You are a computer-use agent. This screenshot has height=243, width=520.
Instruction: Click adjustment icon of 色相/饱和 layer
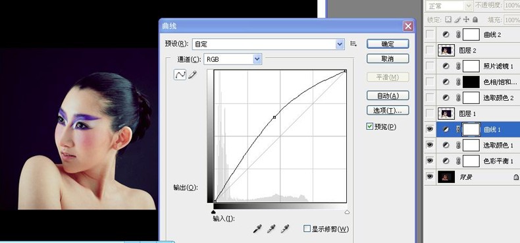[x=446, y=82]
